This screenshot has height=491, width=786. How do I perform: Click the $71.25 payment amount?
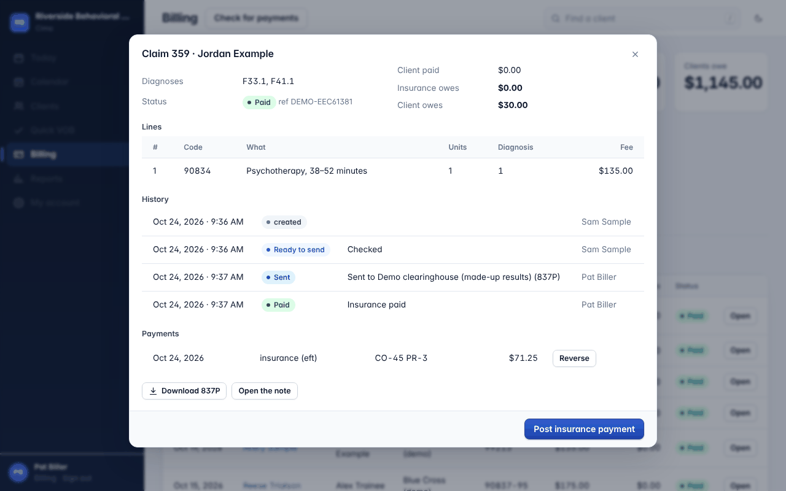tap(523, 358)
